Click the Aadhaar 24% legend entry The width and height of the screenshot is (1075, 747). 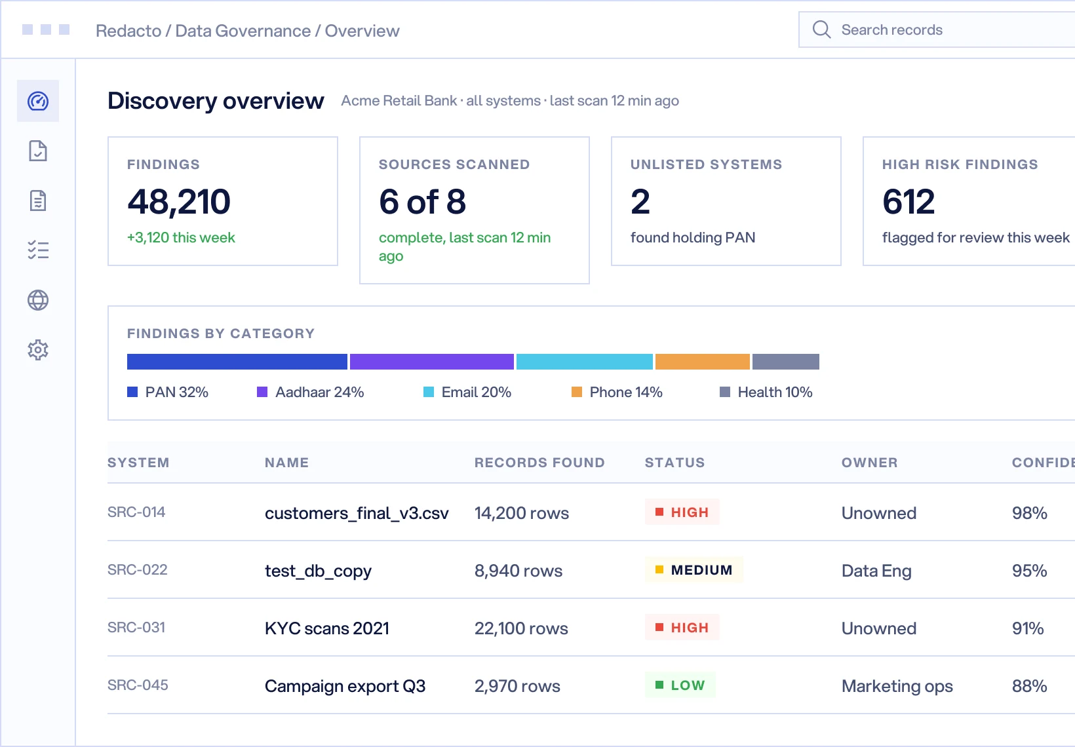pos(311,392)
